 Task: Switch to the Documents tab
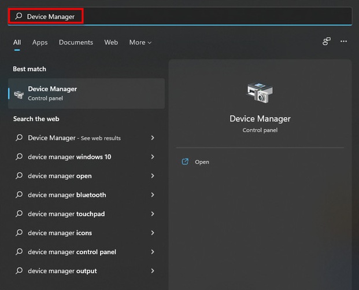point(76,42)
